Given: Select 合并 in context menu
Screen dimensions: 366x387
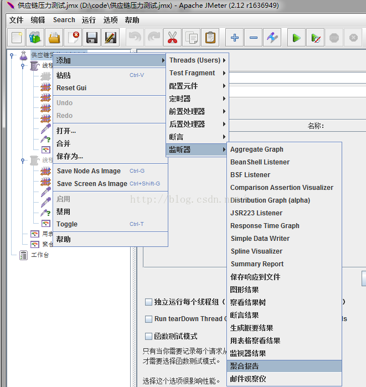Looking at the screenshot, I should click(x=110, y=143).
